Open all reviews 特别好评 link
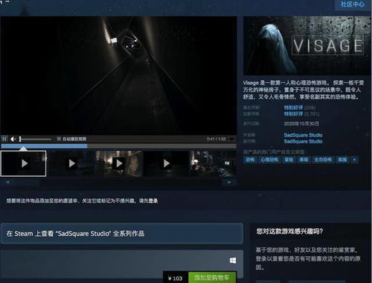 (293, 114)
